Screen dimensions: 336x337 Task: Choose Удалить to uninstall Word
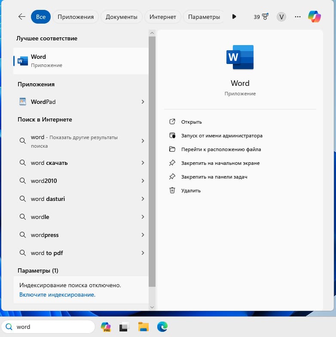(191, 191)
